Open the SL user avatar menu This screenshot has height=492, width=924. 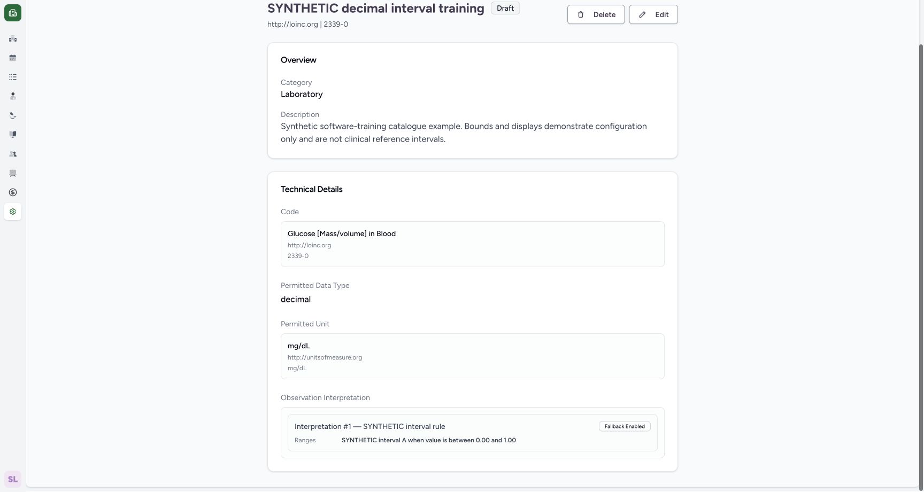coord(13,479)
